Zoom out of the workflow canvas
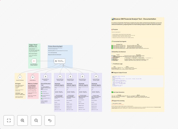The height and width of the screenshot is (129, 178). pyautogui.click(x=36, y=120)
